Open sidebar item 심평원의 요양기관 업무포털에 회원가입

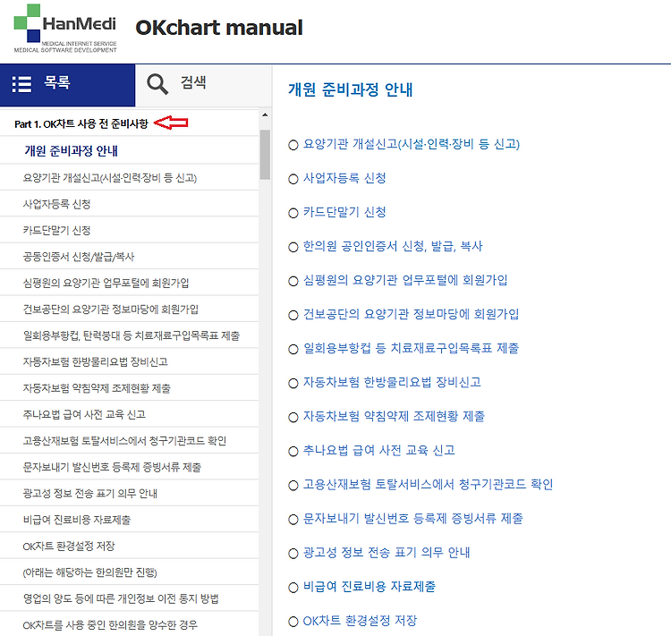pos(106,283)
